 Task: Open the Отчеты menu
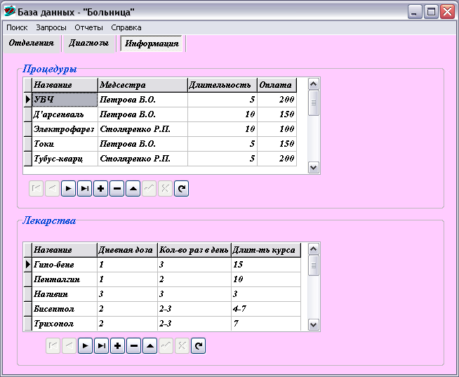pos(88,27)
